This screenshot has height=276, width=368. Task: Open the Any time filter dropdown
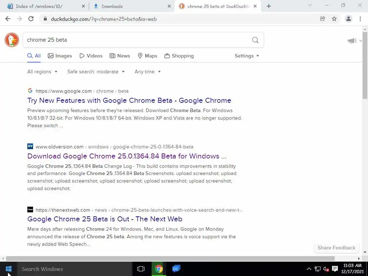[x=148, y=72]
